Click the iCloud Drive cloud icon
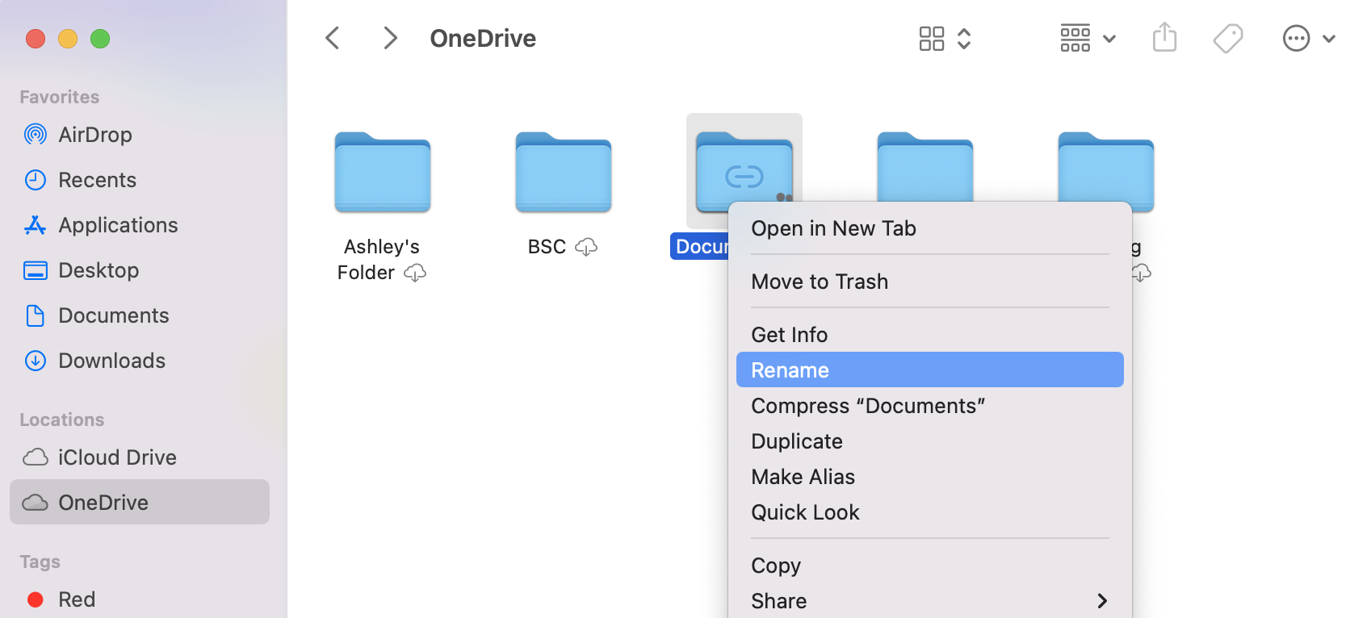Viewport: 1350px width, 618px height. pyautogui.click(x=36, y=457)
